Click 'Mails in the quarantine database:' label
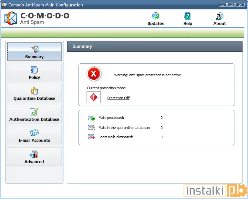Screen dimensions: 248x199 124,128
